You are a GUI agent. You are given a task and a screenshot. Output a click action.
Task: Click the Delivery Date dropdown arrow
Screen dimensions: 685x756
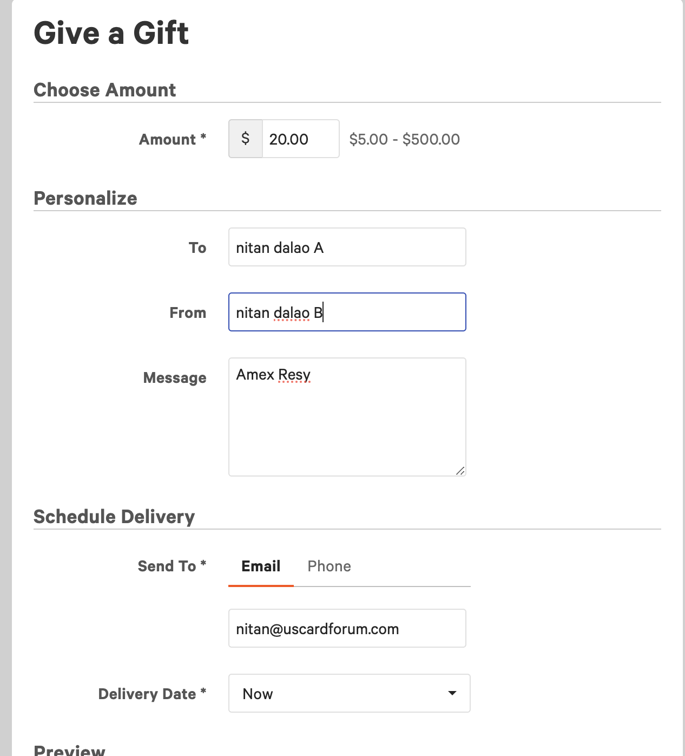(452, 693)
